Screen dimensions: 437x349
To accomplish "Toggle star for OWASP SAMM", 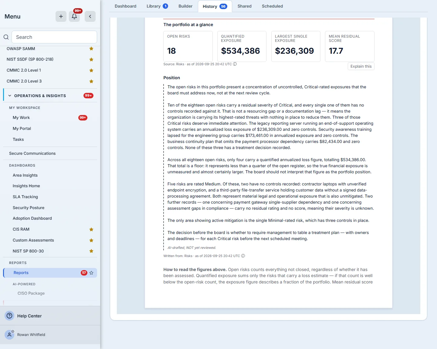I will pos(91,49).
